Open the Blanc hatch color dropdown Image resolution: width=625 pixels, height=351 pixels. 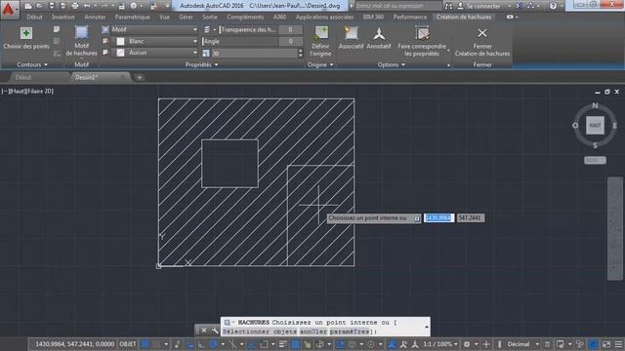pos(154,41)
